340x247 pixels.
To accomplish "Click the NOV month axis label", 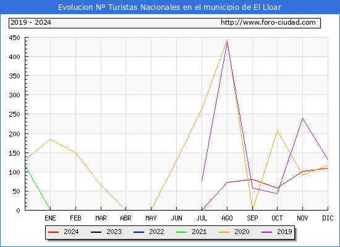I will [302, 218].
